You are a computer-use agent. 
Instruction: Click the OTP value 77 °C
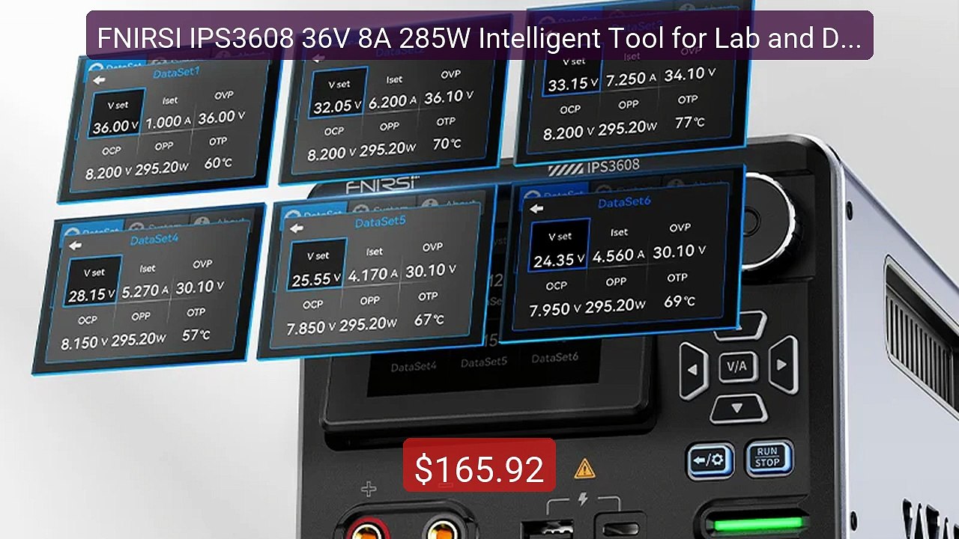click(x=689, y=121)
